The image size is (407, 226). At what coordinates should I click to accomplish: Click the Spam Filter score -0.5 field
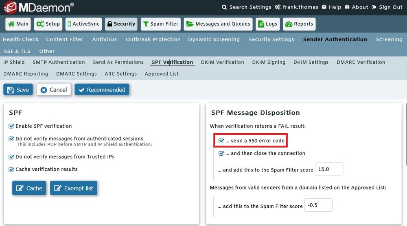318,205
